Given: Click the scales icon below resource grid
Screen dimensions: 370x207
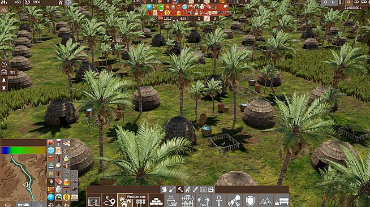Looking at the screenshot, I should (51, 204).
